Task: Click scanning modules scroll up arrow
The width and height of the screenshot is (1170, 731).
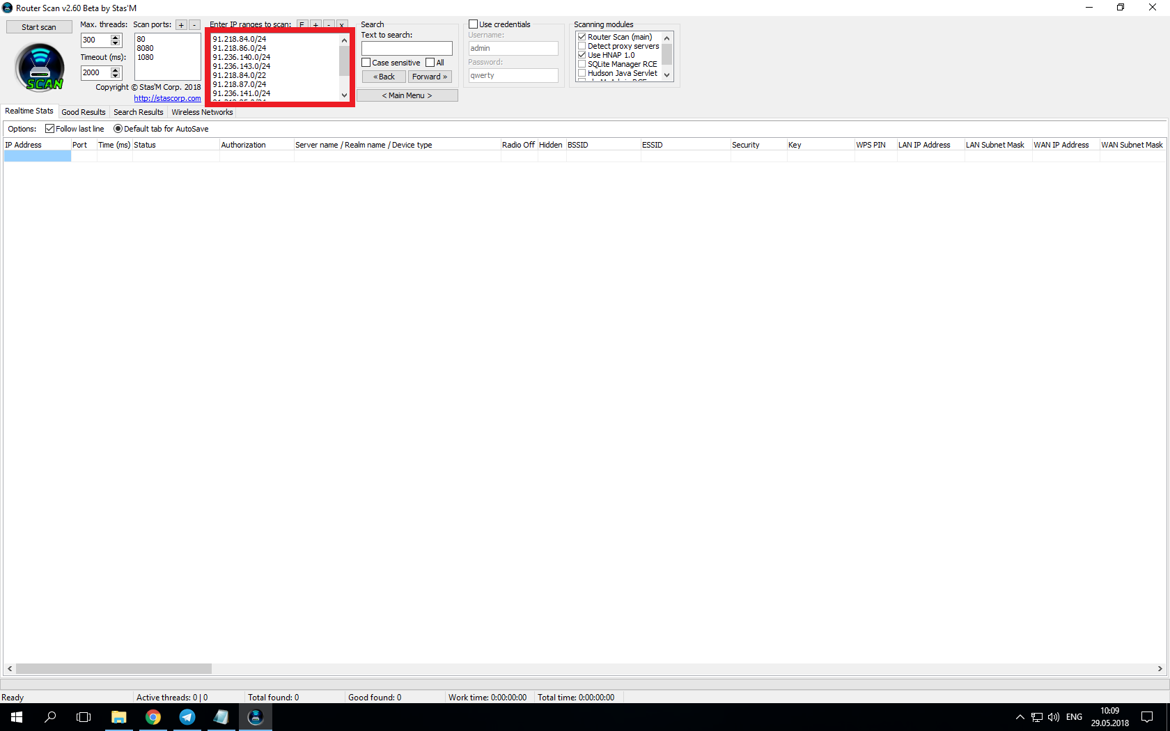Action: click(666, 38)
